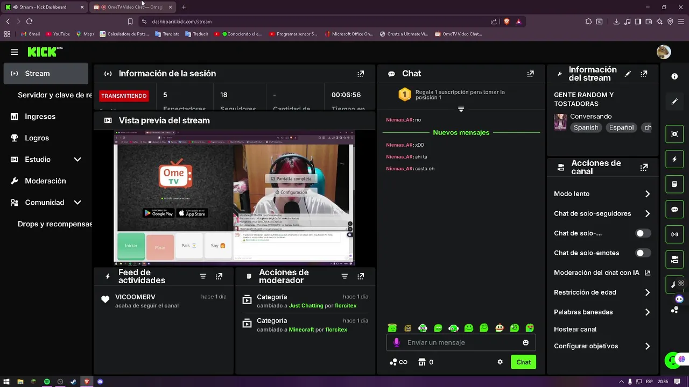This screenshot has height=387, width=689.
Task: Click the Spanish tag chip
Action: pyautogui.click(x=586, y=127)
